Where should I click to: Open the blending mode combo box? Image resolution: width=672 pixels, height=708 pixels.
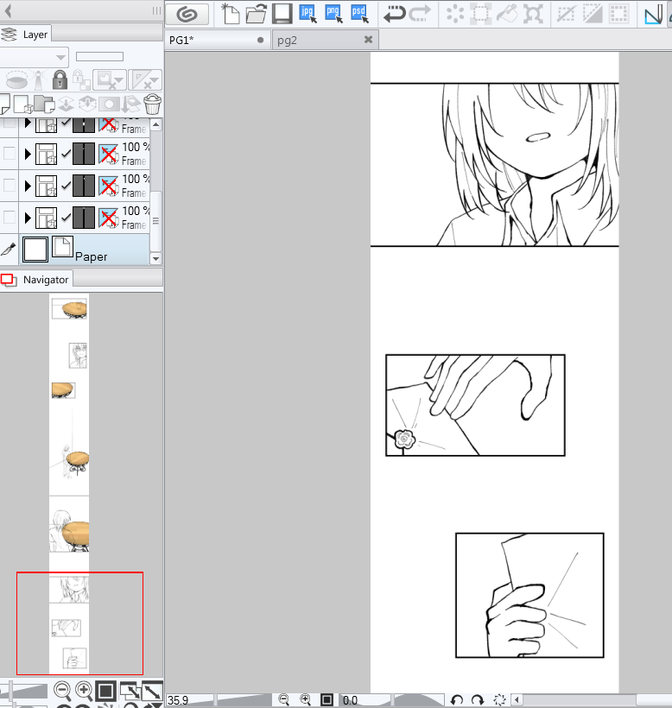coord(35,57)
